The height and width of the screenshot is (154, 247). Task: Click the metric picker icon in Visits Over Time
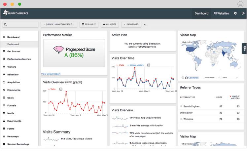[x=149, y=65]
